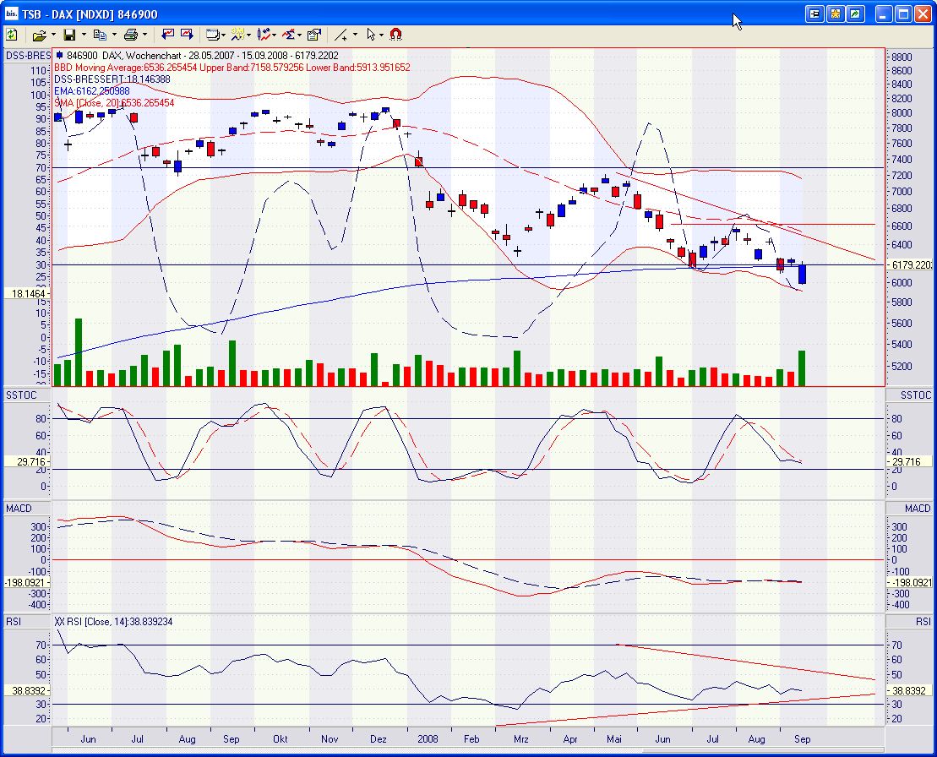Click the tall green June volume bar
Viewport: 937px width, 757px height.
point(79,352)
